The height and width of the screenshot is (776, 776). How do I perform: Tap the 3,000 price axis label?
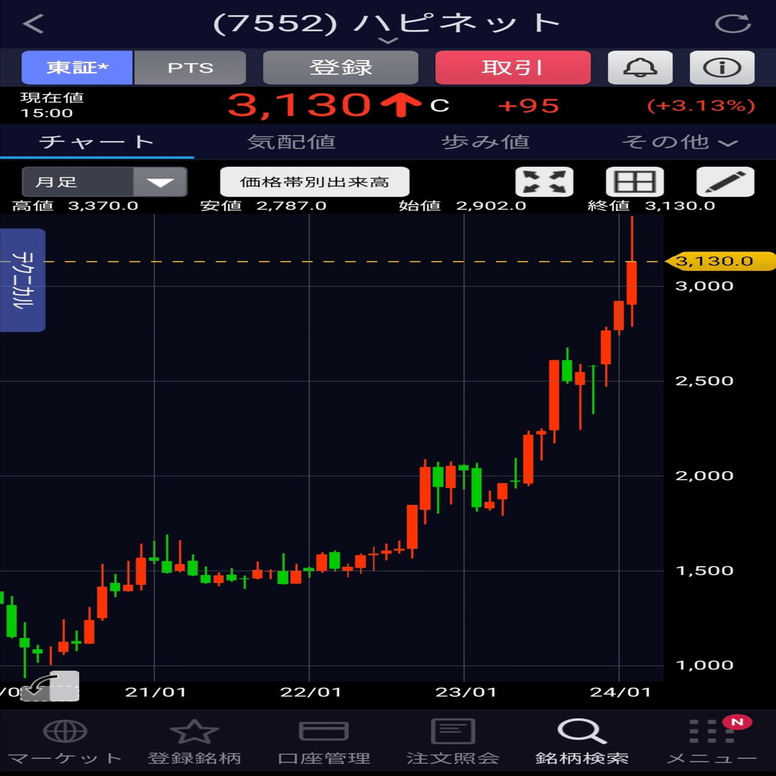click(704, 285)
